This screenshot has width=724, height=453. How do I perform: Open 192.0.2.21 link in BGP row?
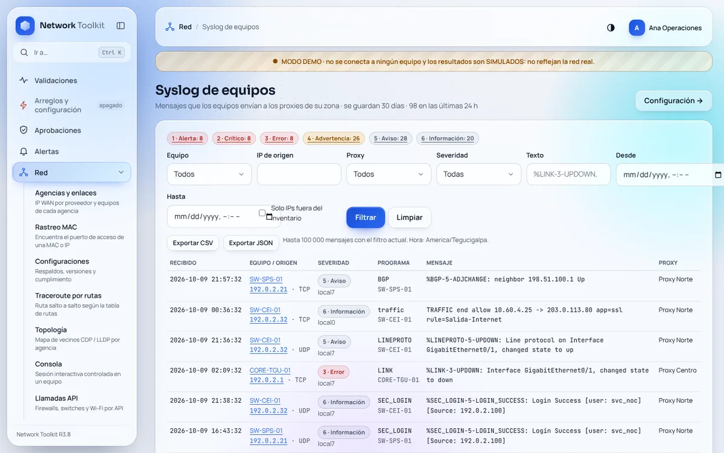268,289
